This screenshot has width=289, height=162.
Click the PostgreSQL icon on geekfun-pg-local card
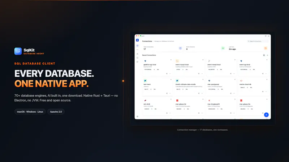145,61
